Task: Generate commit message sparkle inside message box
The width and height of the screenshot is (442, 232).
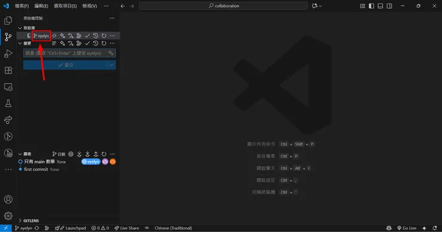Action: point(110,53)
